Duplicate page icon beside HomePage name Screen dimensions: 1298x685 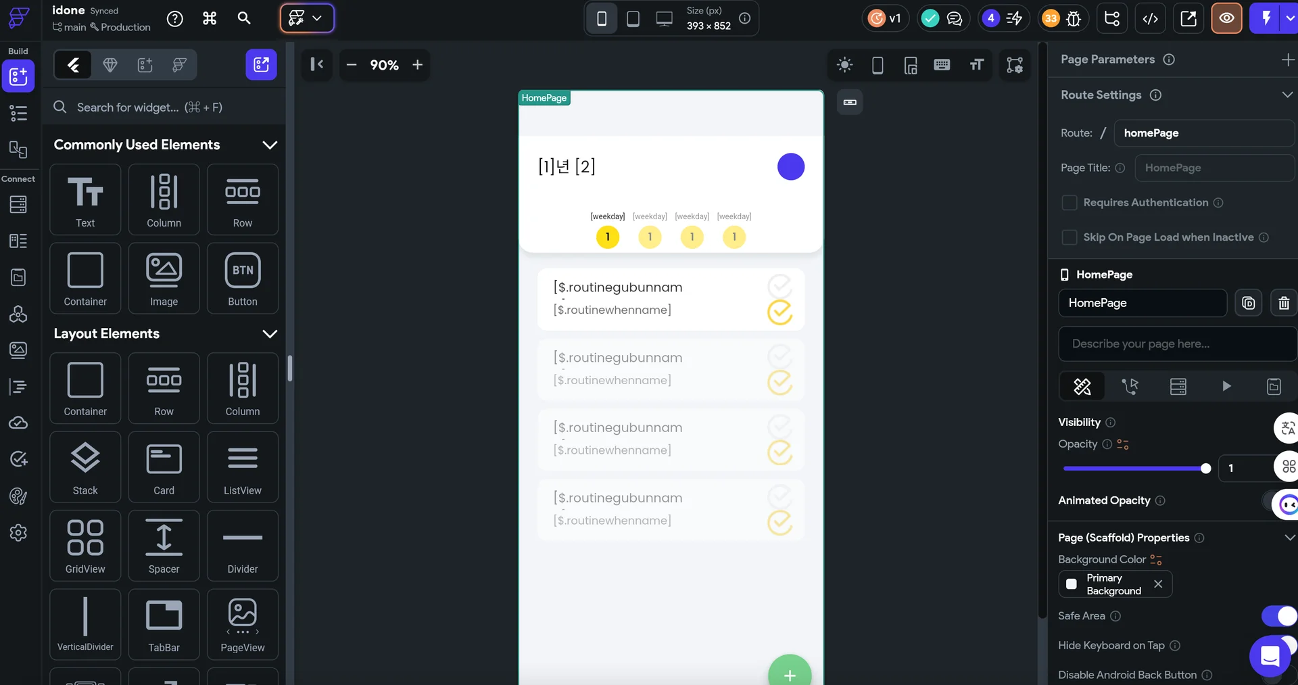(1248, 303)
